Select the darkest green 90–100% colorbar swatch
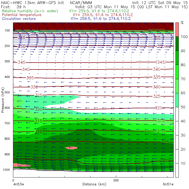The width and height of the screenshot is (189, 189). [177, 44]
